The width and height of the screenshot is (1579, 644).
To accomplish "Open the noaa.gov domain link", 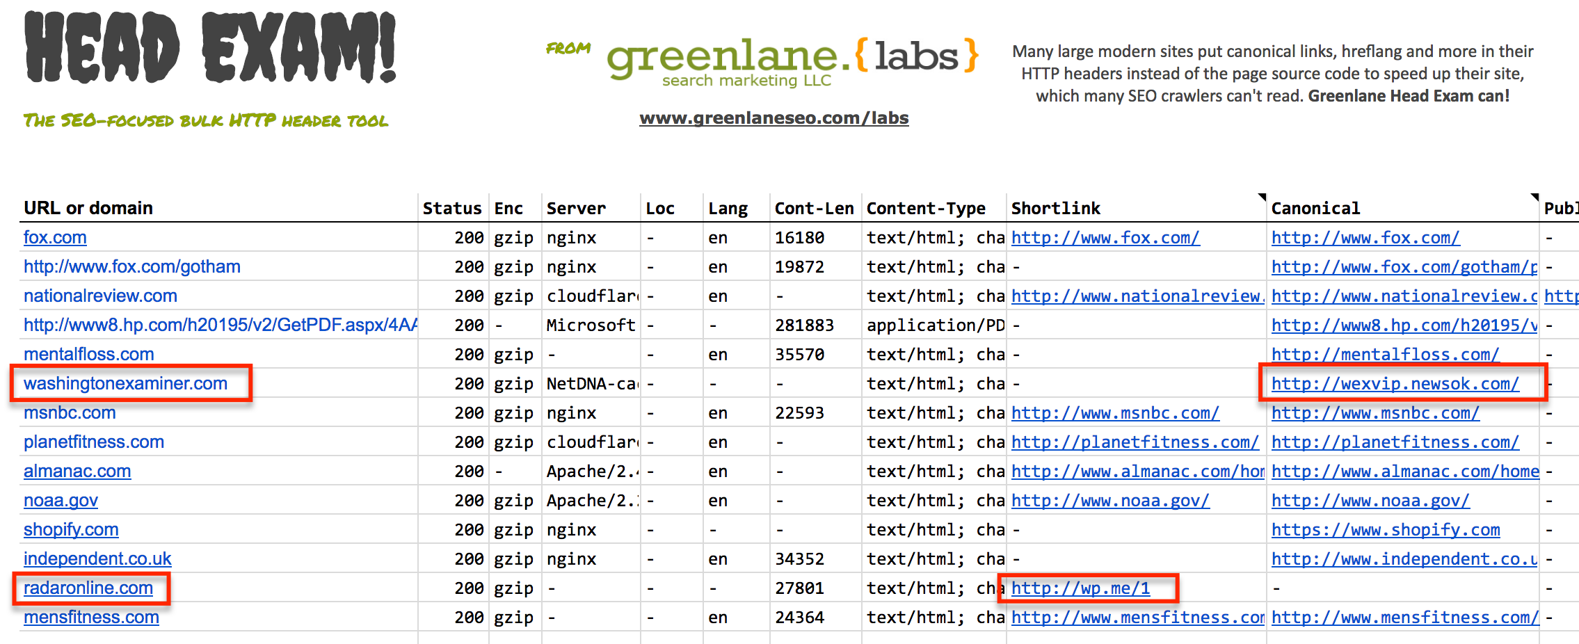I will tap(61, 501).
